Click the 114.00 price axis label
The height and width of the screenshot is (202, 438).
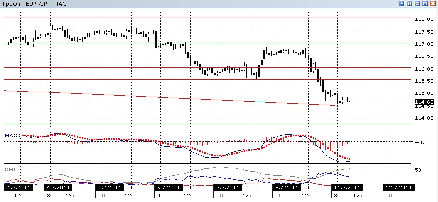pyautogui.click(x=423, y=118)
